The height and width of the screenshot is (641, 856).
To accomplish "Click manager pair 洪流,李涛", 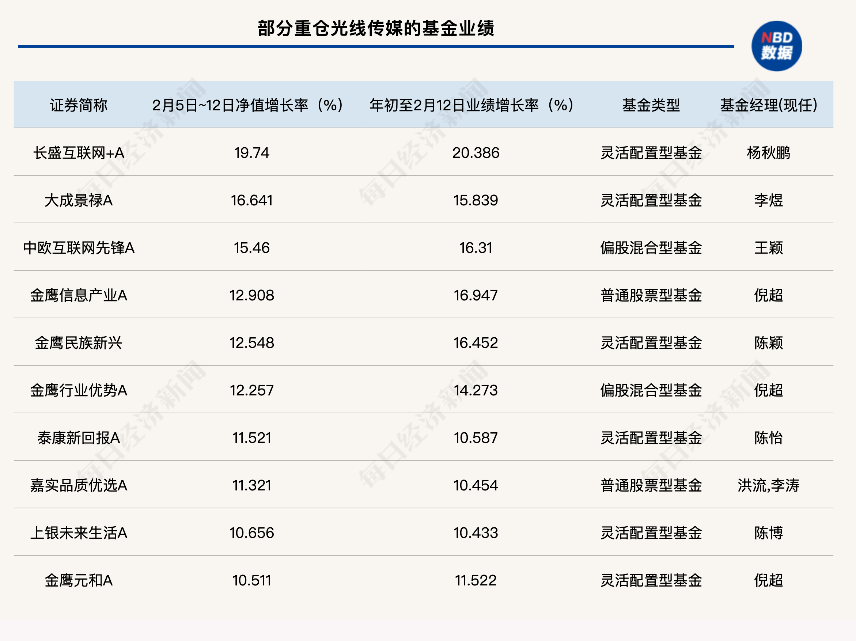I will tap(770, 486).
